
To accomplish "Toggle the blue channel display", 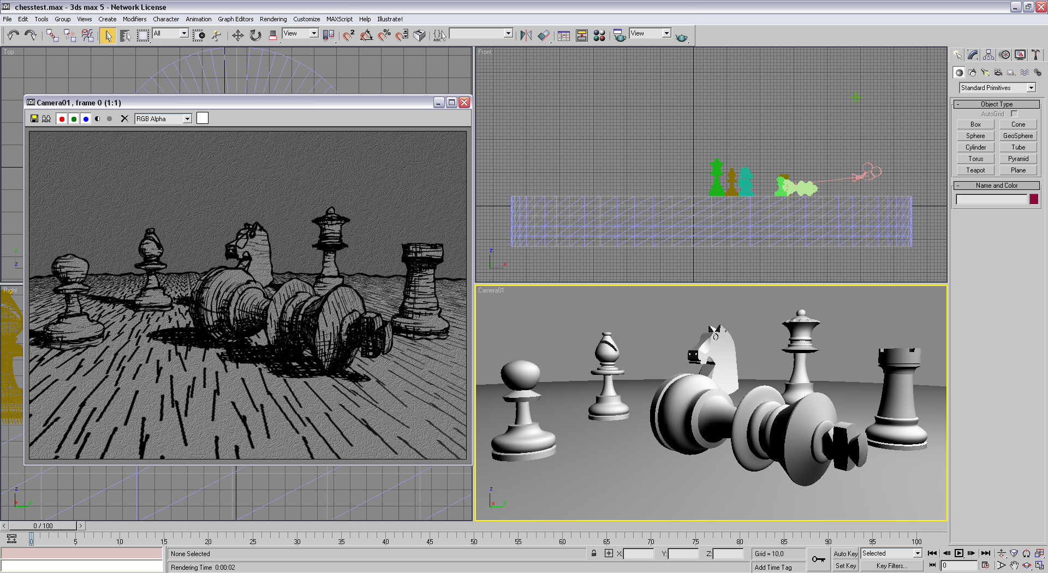I will [86, 118].
